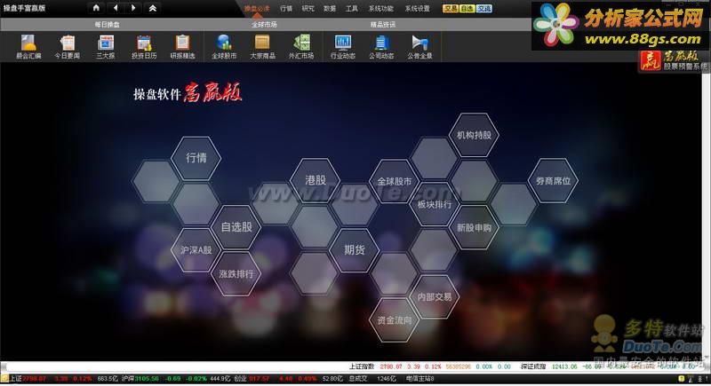The width and height of the screenshot is (711, 386).
Task: Click the 精品资讯 section header
Action: click(383, 25)
